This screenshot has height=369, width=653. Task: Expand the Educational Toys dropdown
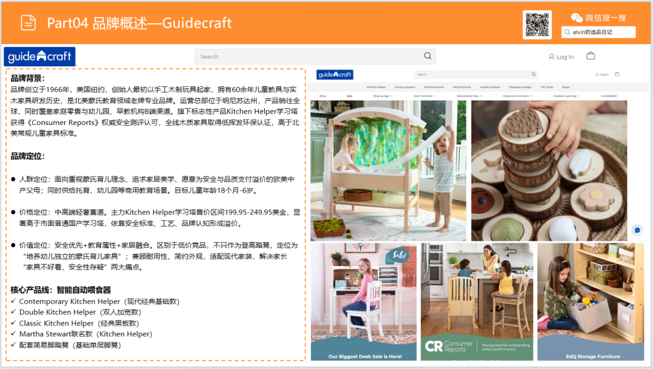(x=469, y=96)
